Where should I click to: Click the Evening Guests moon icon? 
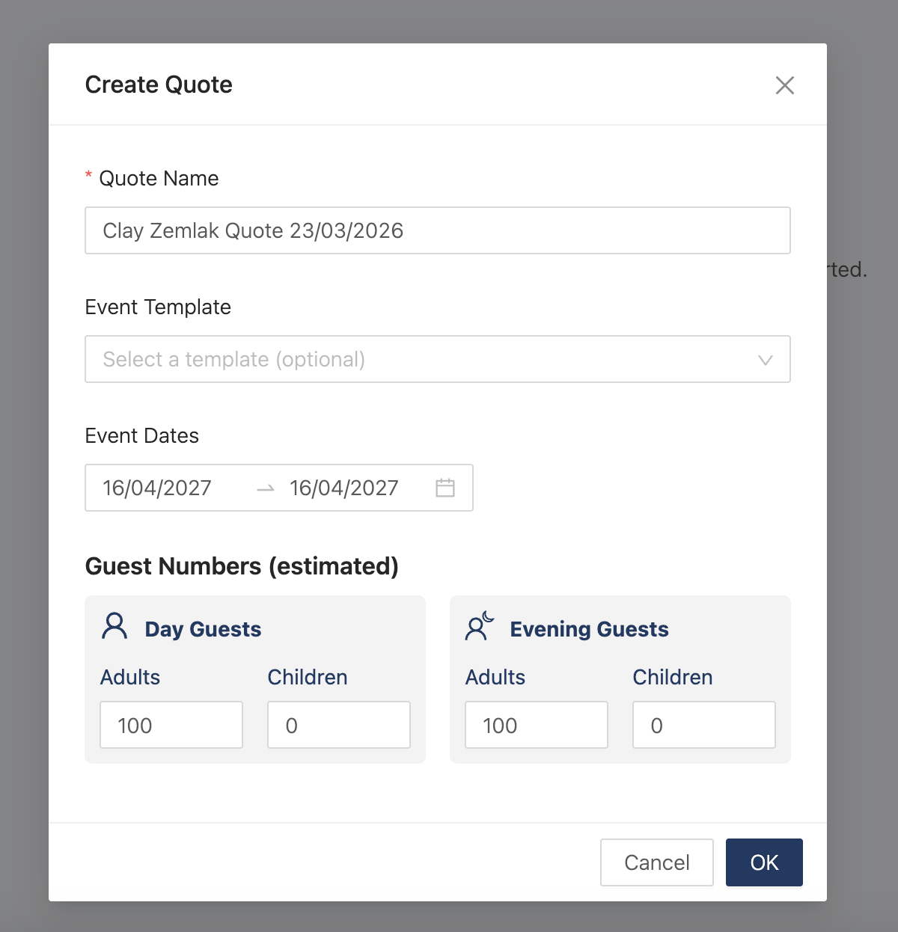click(480, 626)
